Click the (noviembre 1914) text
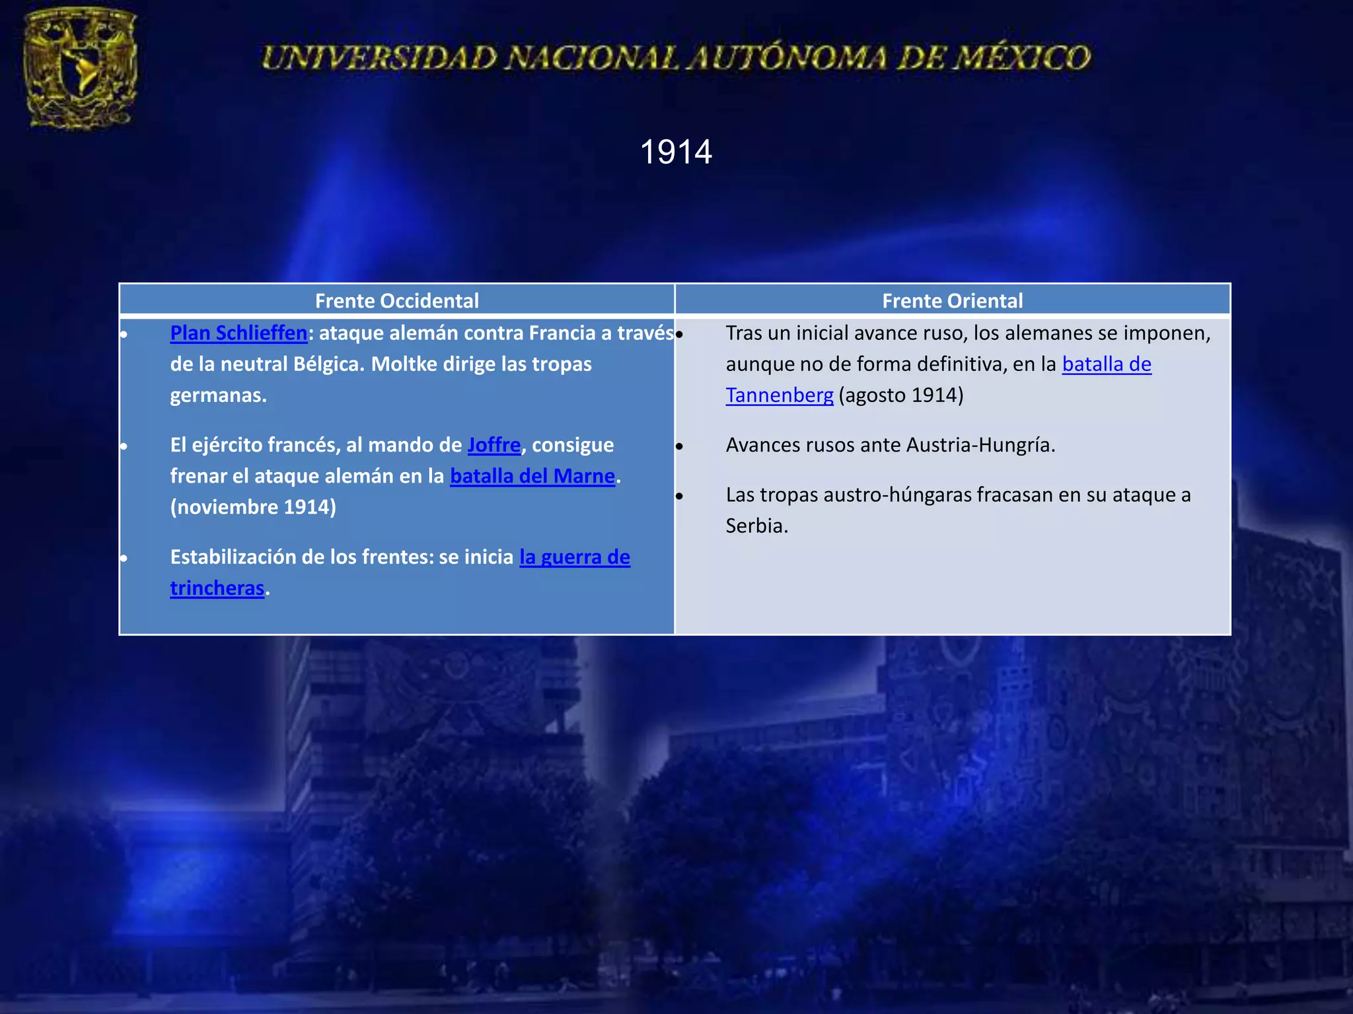Screen dimensions: 1353x1014 pyautogui.click(x=253, y=508)
